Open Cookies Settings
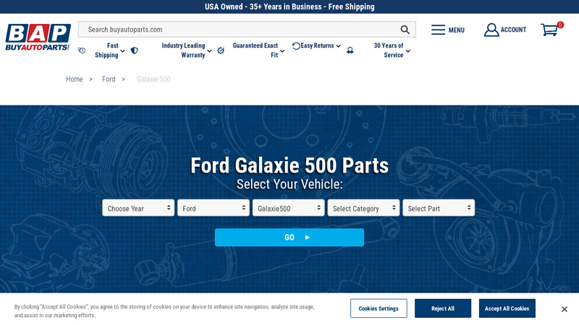The image size is (579, 325). 379,308
